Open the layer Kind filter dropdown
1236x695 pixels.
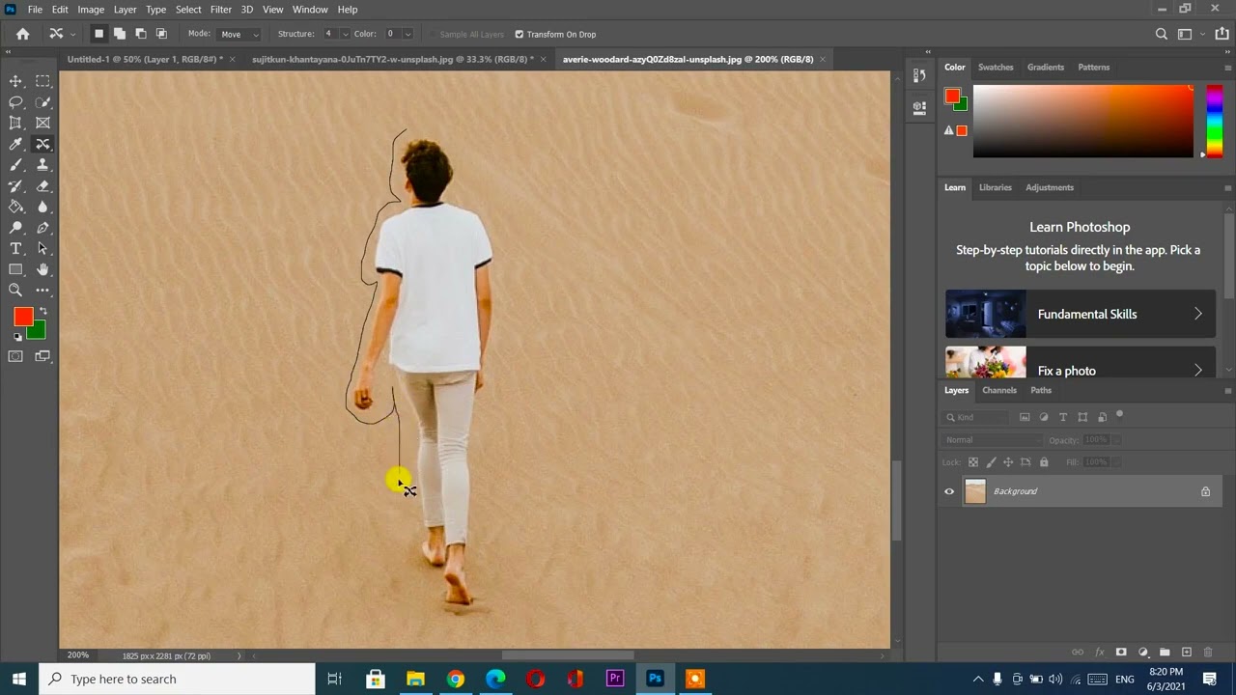(974, 417)
